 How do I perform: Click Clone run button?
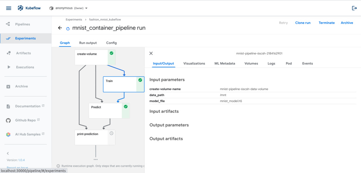click(x=303, y=23)
